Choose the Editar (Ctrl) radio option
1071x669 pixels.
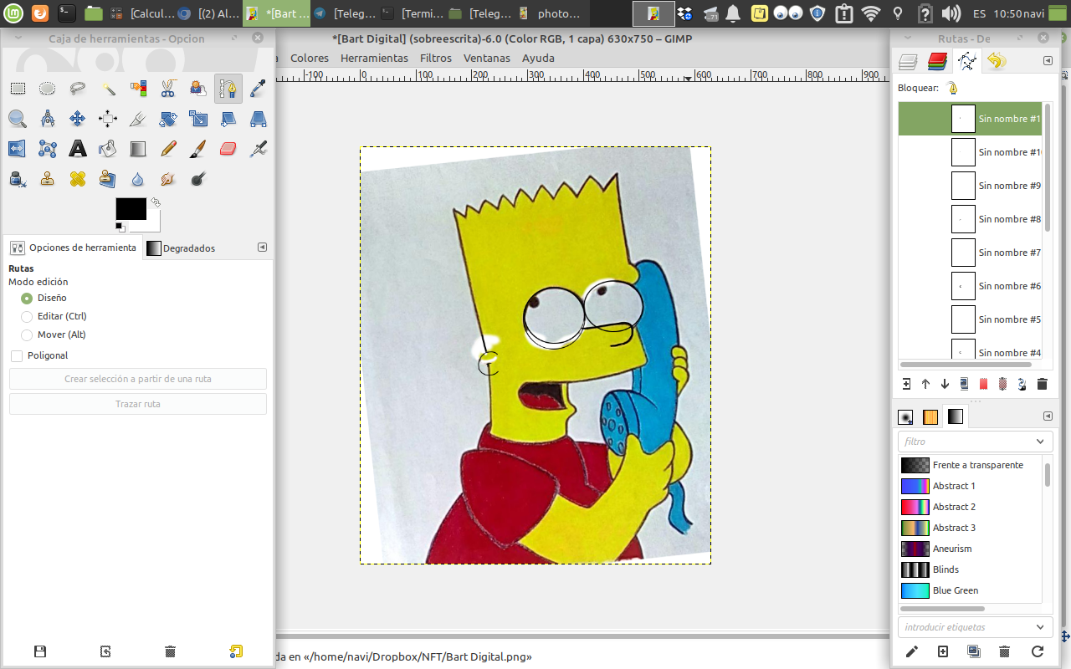pyautogui.click(x=27, y=316)
